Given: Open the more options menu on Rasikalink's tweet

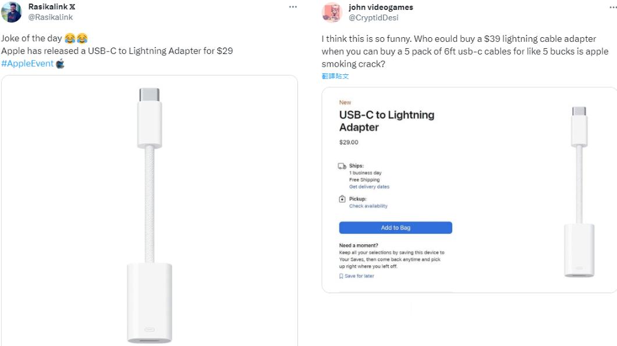Looking at the screenshot, I should pos(293,6).
